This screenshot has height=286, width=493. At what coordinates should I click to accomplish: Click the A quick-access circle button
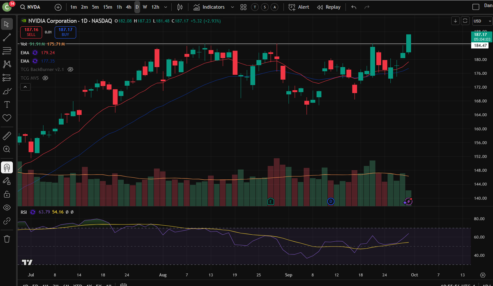coord(274,7)
